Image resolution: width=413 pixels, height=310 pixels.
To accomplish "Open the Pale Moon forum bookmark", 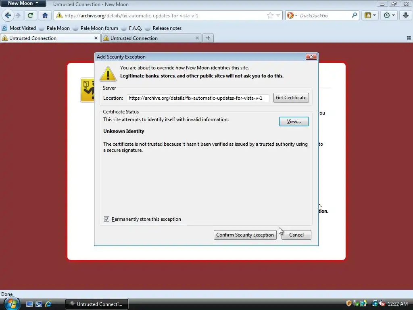I will pos(96,28).
